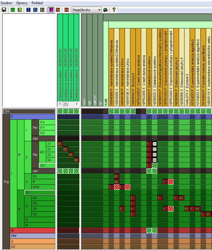Screen dimensions: 212x250
Task: Toggle the pressed magenta P button
Action: click(51, 10)
